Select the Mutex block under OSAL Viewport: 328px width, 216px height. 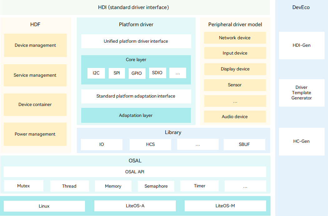coord(23,186)
